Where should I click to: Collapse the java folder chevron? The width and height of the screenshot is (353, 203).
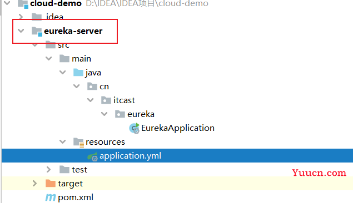63,73
